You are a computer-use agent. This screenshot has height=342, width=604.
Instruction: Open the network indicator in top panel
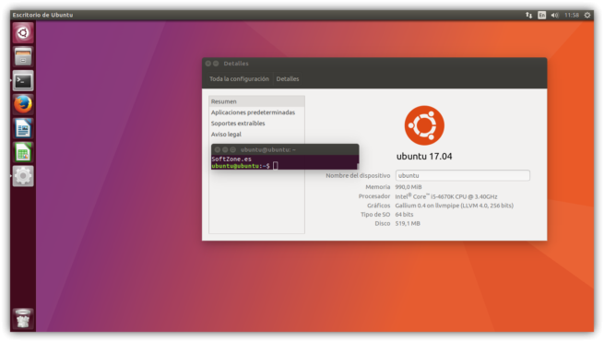tap(529, 15)
